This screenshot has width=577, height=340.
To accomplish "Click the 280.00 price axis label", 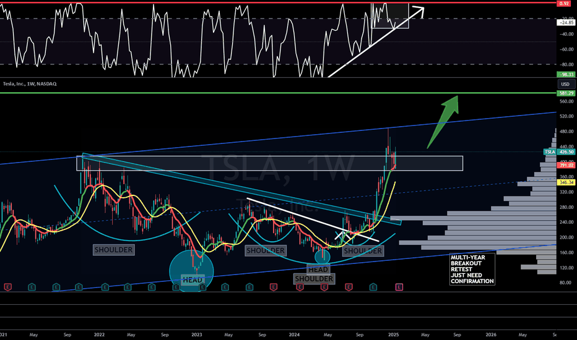I will pos(566,207).
